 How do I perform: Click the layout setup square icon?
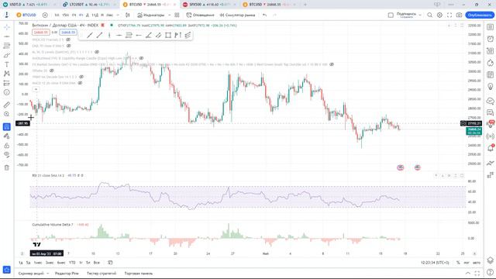point(391,15)
